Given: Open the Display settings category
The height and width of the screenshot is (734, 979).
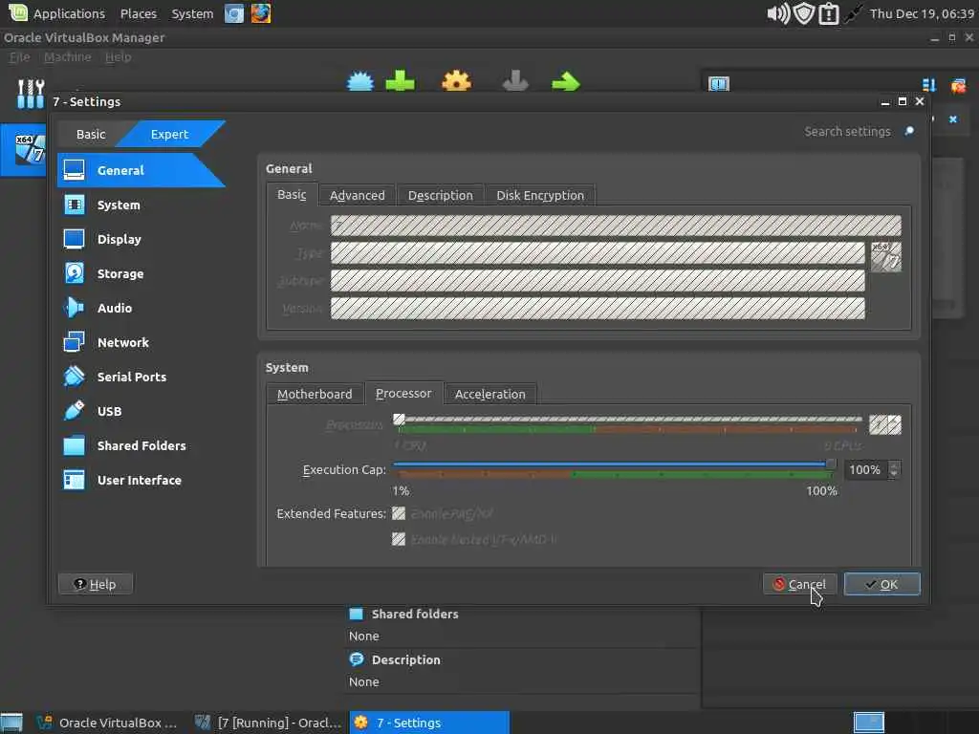Looking at the screenshot, I should [119, 239].
